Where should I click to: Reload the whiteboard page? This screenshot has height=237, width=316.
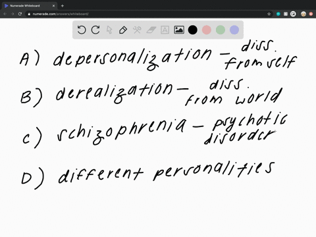point(20,14)
